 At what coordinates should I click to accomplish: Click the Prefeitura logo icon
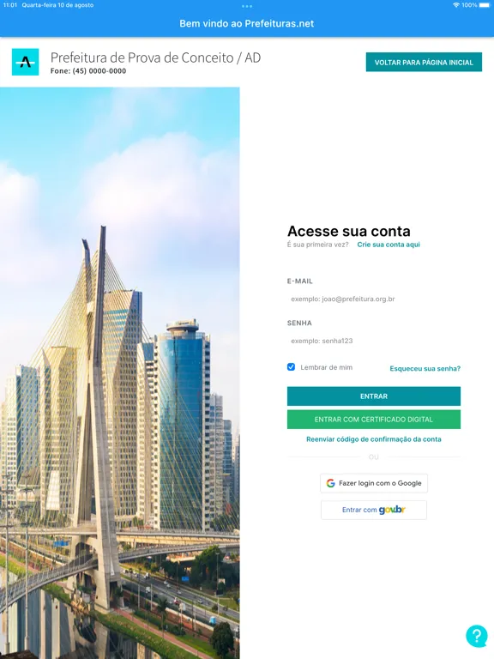coord(25,62)
